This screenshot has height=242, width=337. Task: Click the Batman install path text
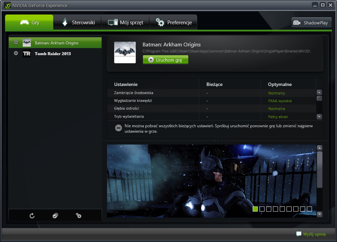(x=227, y=51)
